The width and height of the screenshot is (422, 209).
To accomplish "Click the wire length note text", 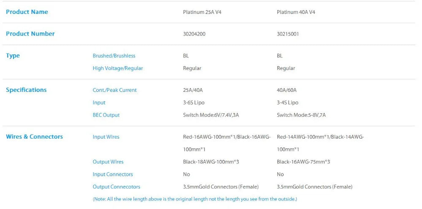I will 195,199.
